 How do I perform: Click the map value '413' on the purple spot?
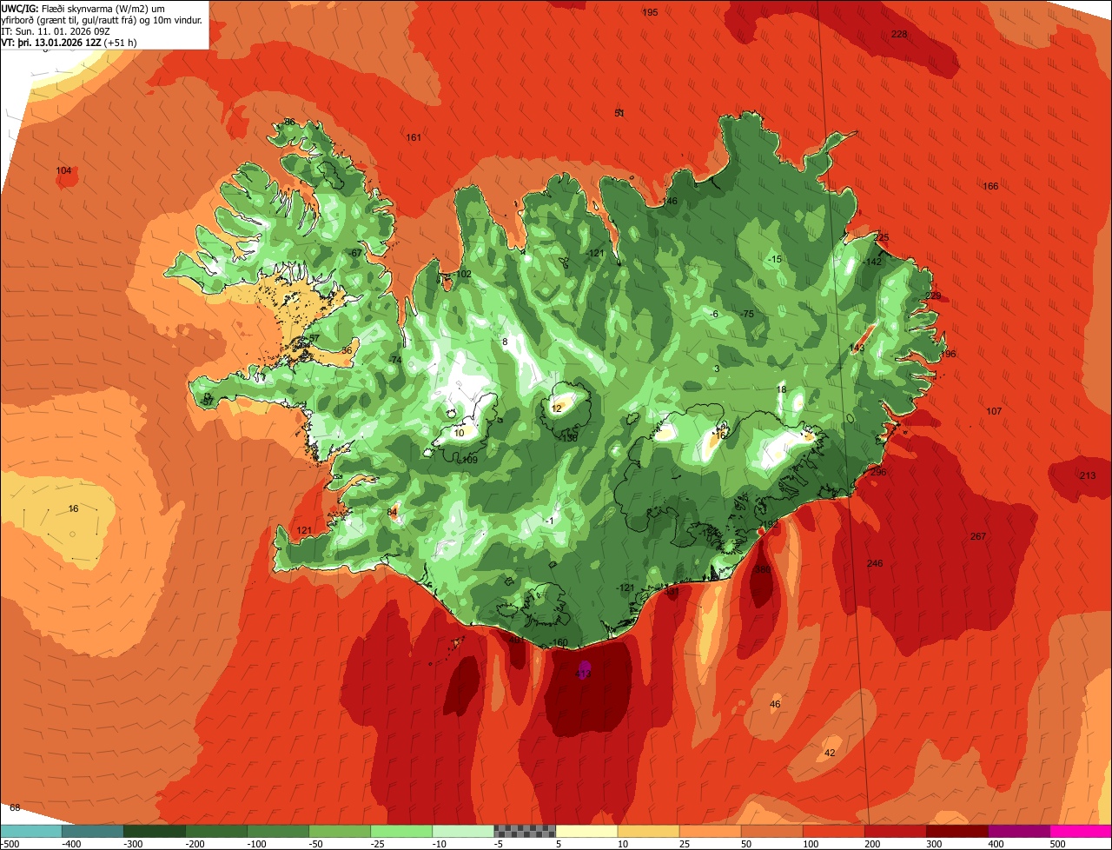[583, 674]
